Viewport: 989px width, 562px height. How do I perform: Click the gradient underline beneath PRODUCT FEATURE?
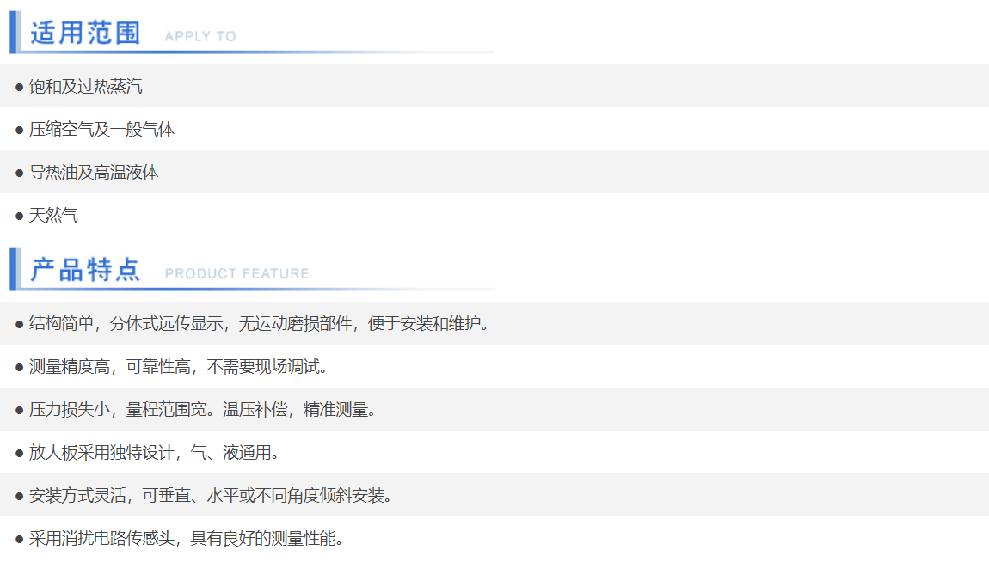pyautogui.click(x=258, y=289)
